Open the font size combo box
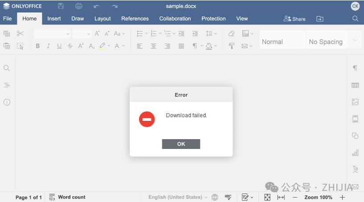Viewport: 364px width, 202px height. [82, 34]
